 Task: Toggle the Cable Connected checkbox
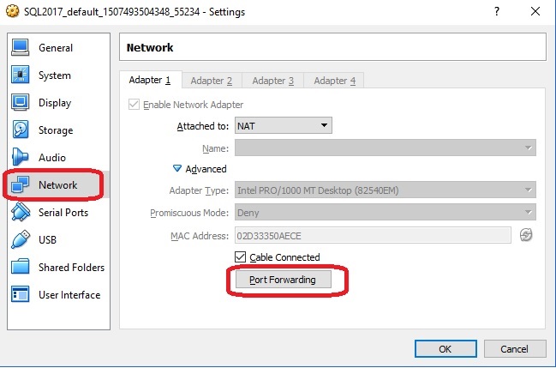pos(240,257)
